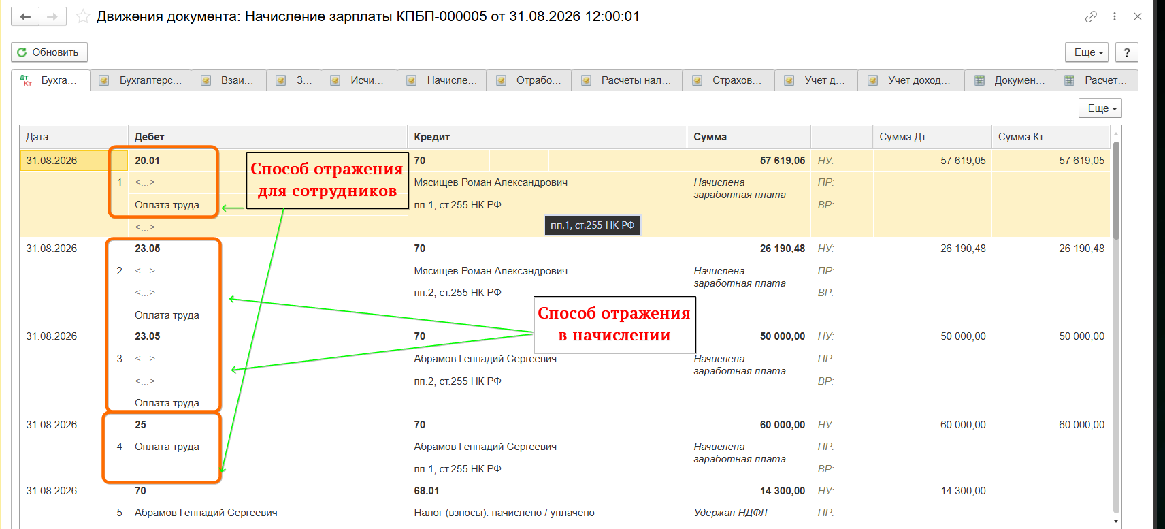Open the Отрабо... tab
Image resolution: width=1165 pixels, height=529 pixels.
tap(530, 80)
